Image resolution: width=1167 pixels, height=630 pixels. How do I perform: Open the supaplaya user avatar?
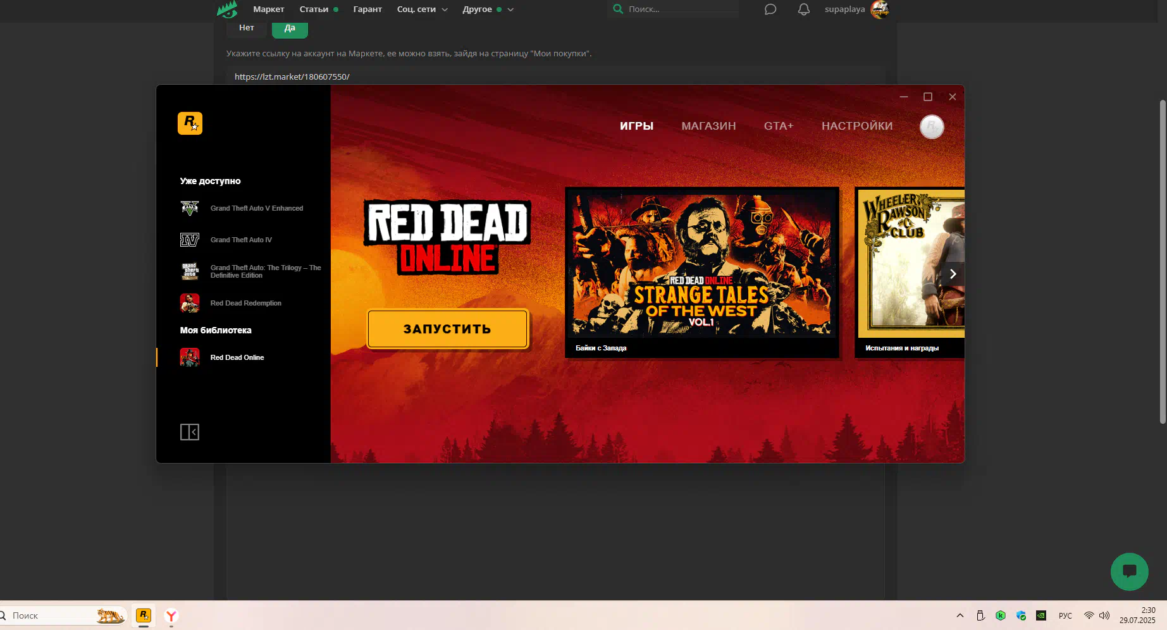point(880,9)
